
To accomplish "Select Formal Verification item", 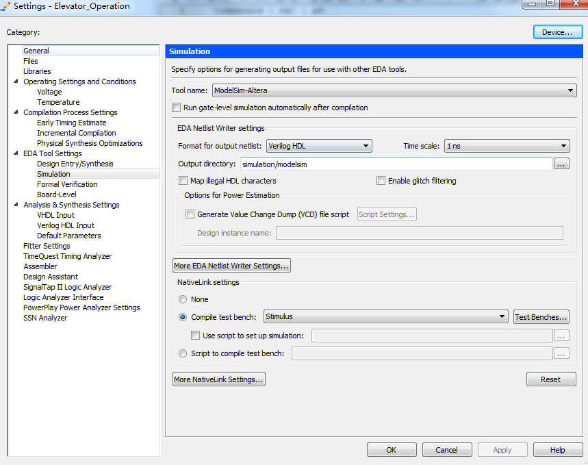I will [67, 184].
